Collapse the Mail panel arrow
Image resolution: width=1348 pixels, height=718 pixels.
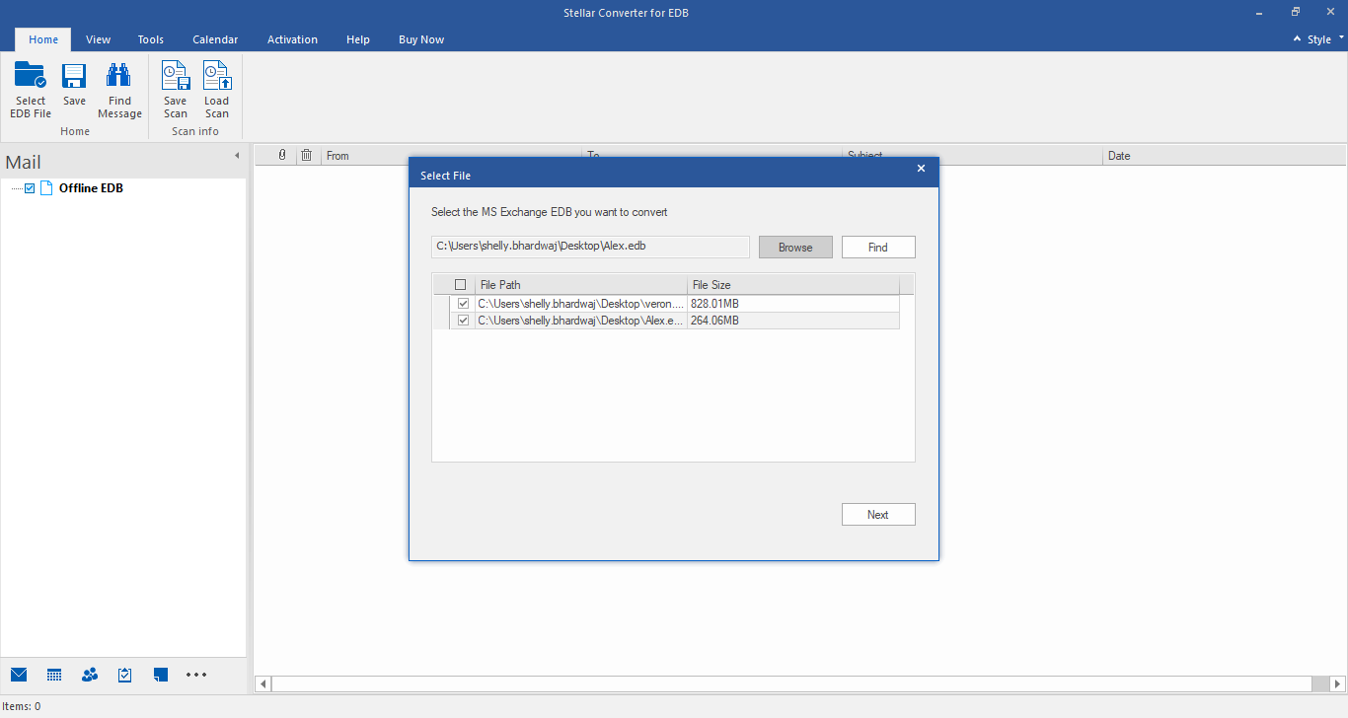[x=237, y=156]
